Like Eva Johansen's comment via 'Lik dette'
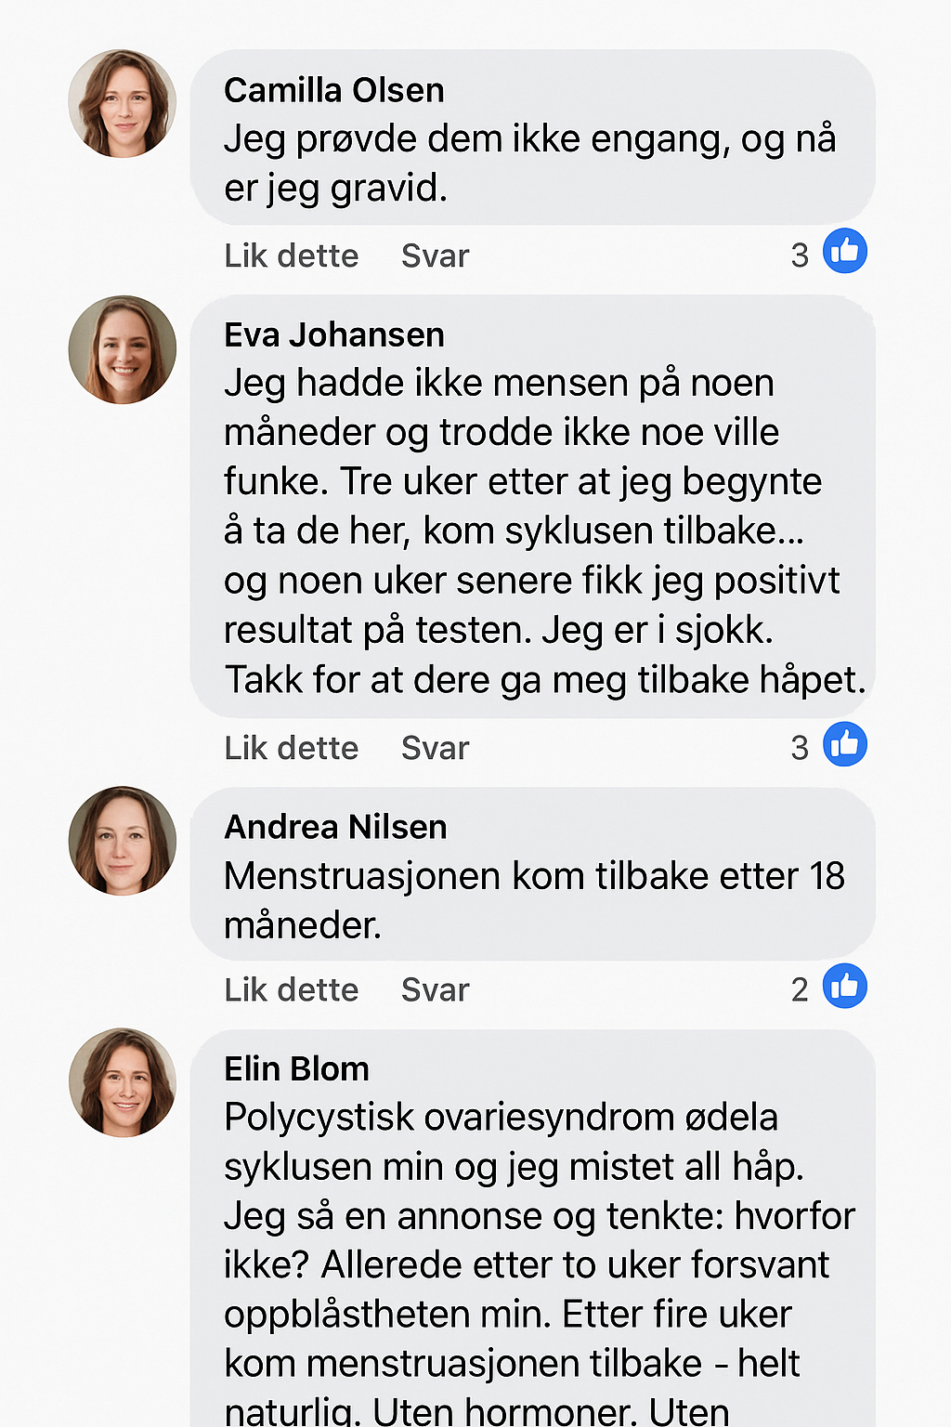 point(291,748)
